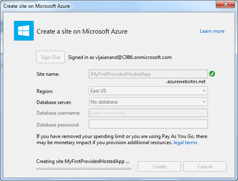Open the Learn more link
This screenshot has width=238, height=181.
[212, 31]
